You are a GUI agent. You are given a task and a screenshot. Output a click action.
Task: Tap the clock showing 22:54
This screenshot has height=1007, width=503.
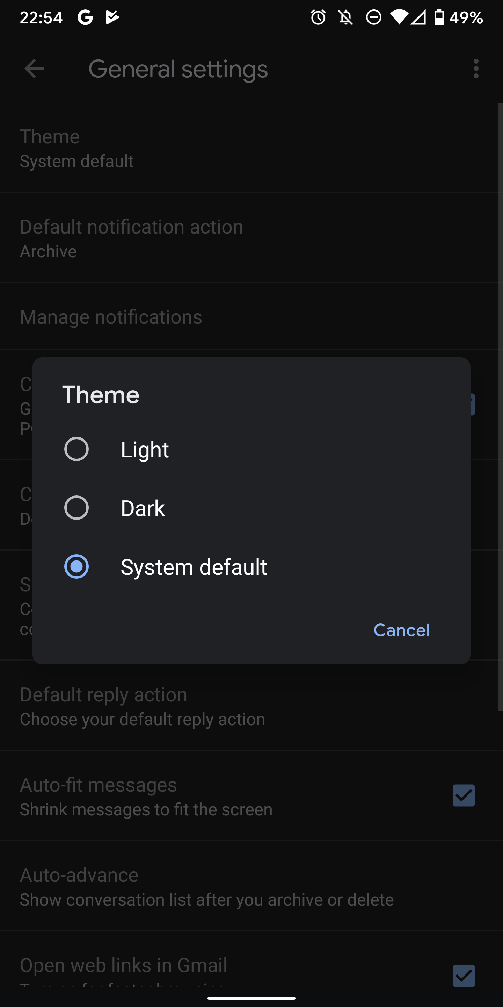(x=42, y=17)
